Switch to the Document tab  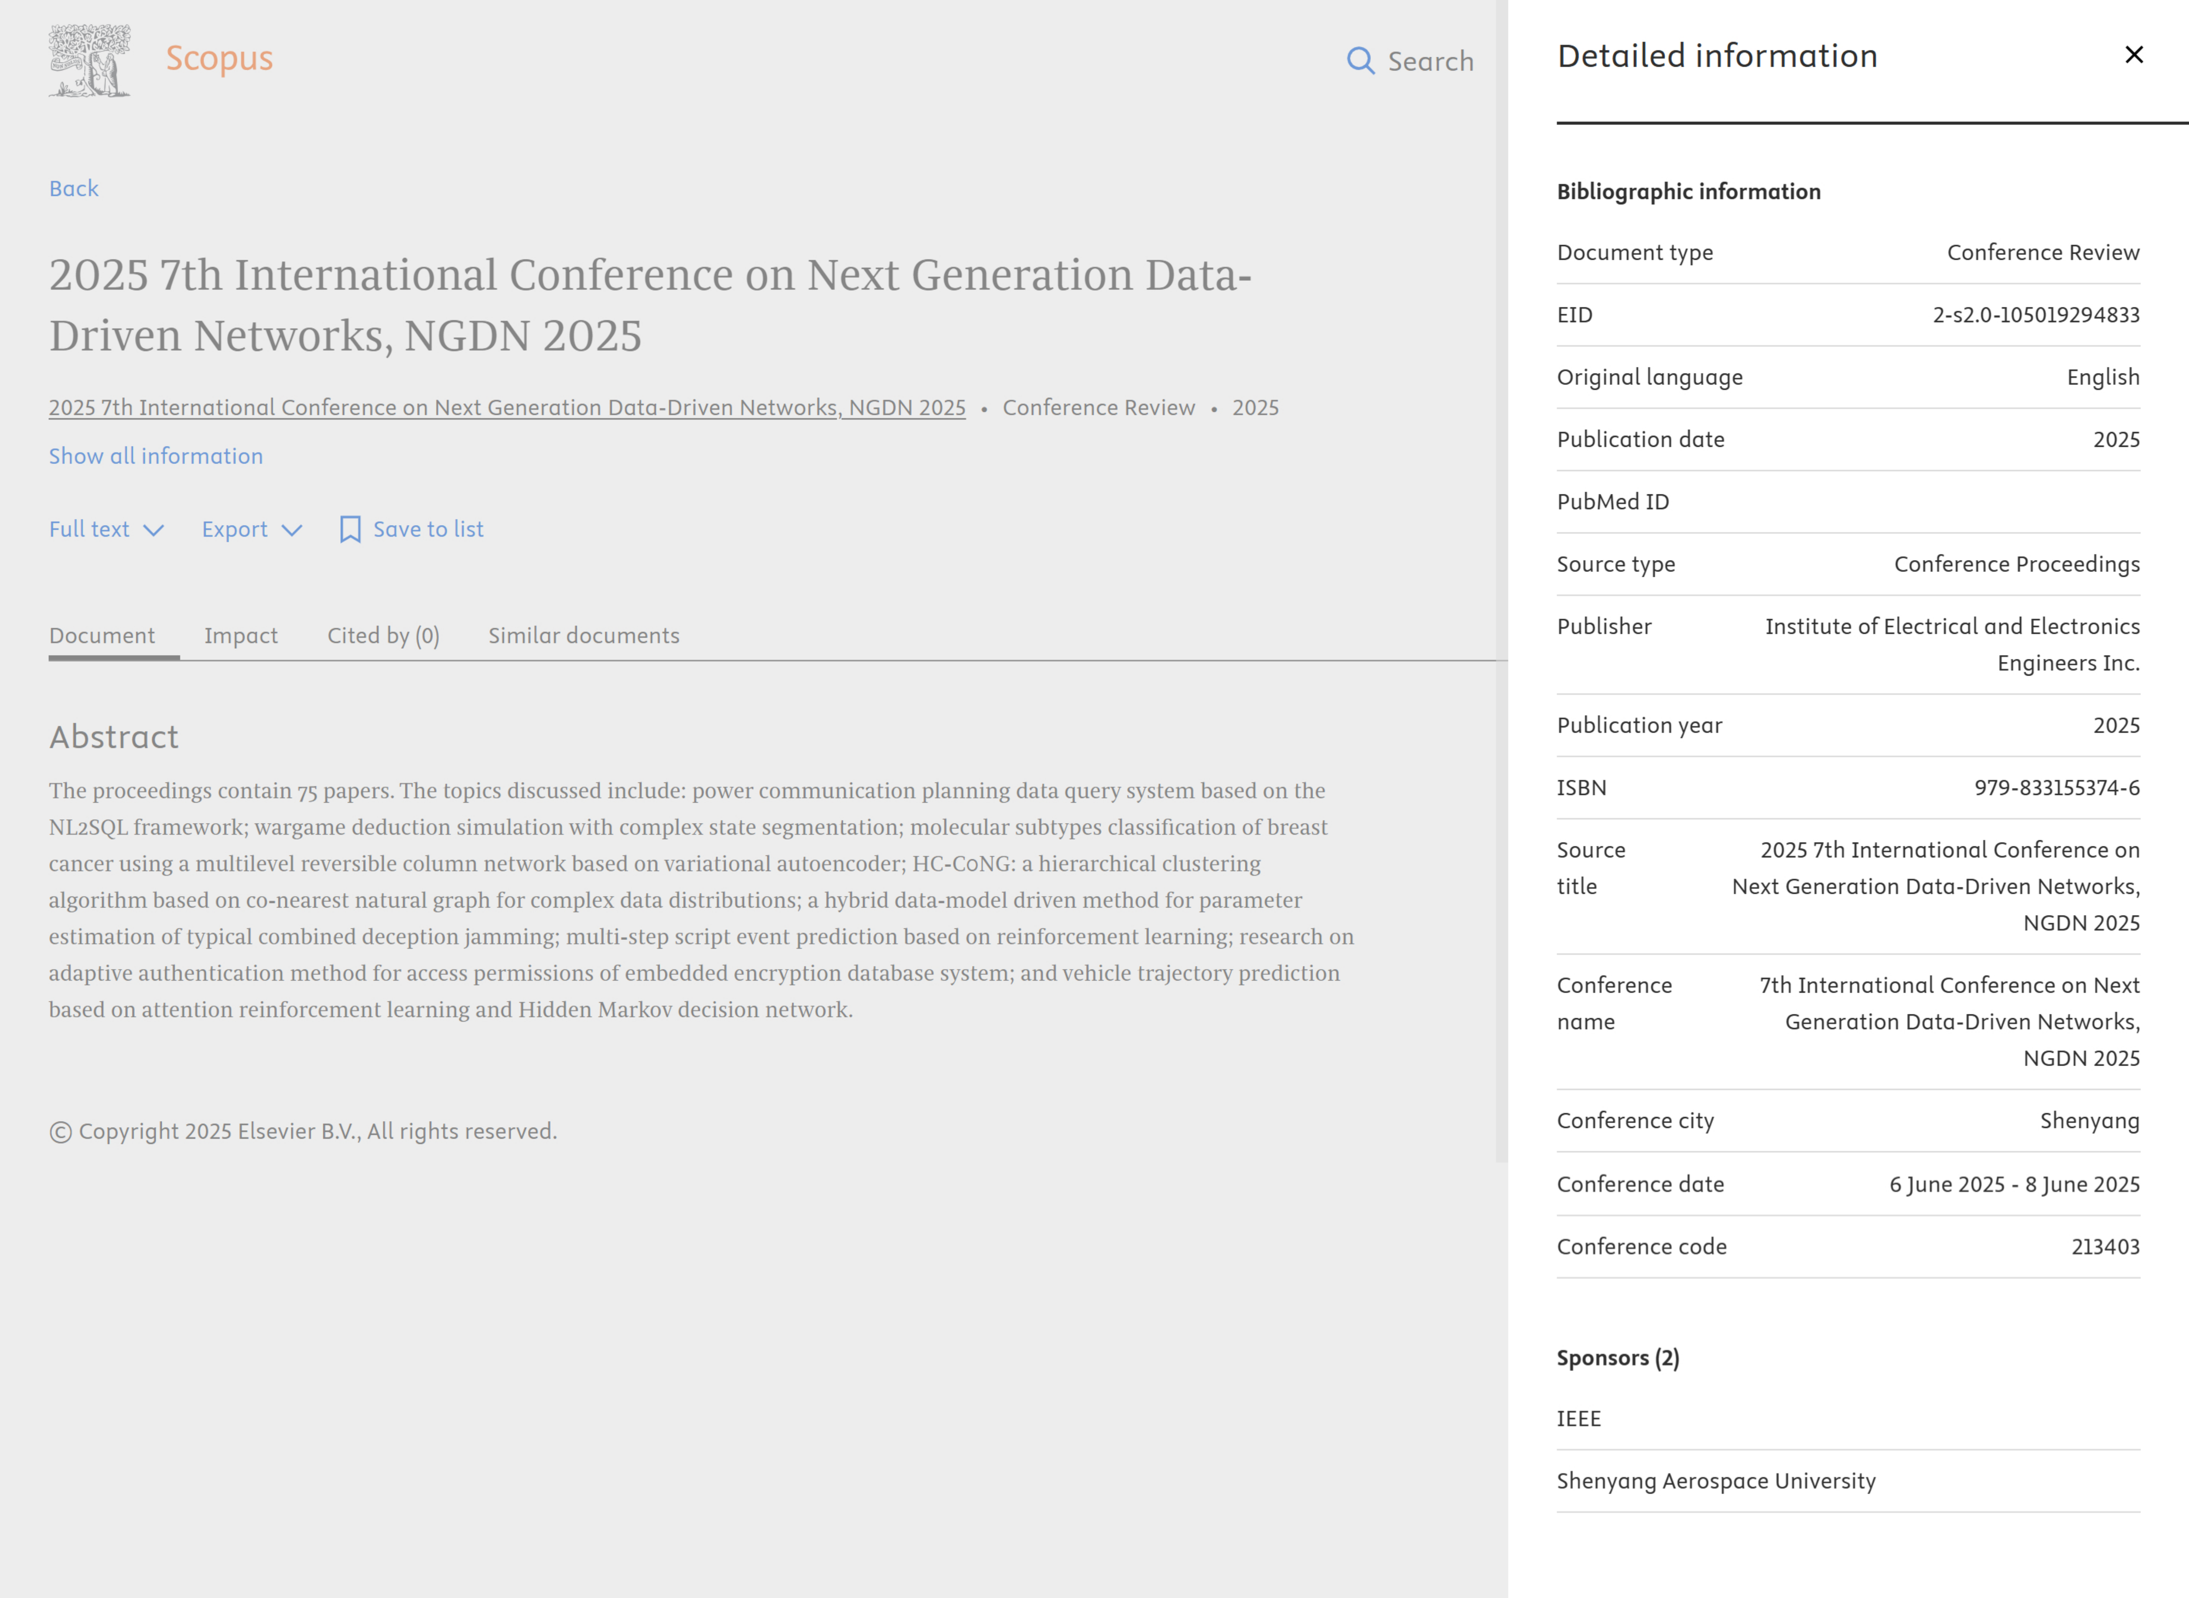103,636
